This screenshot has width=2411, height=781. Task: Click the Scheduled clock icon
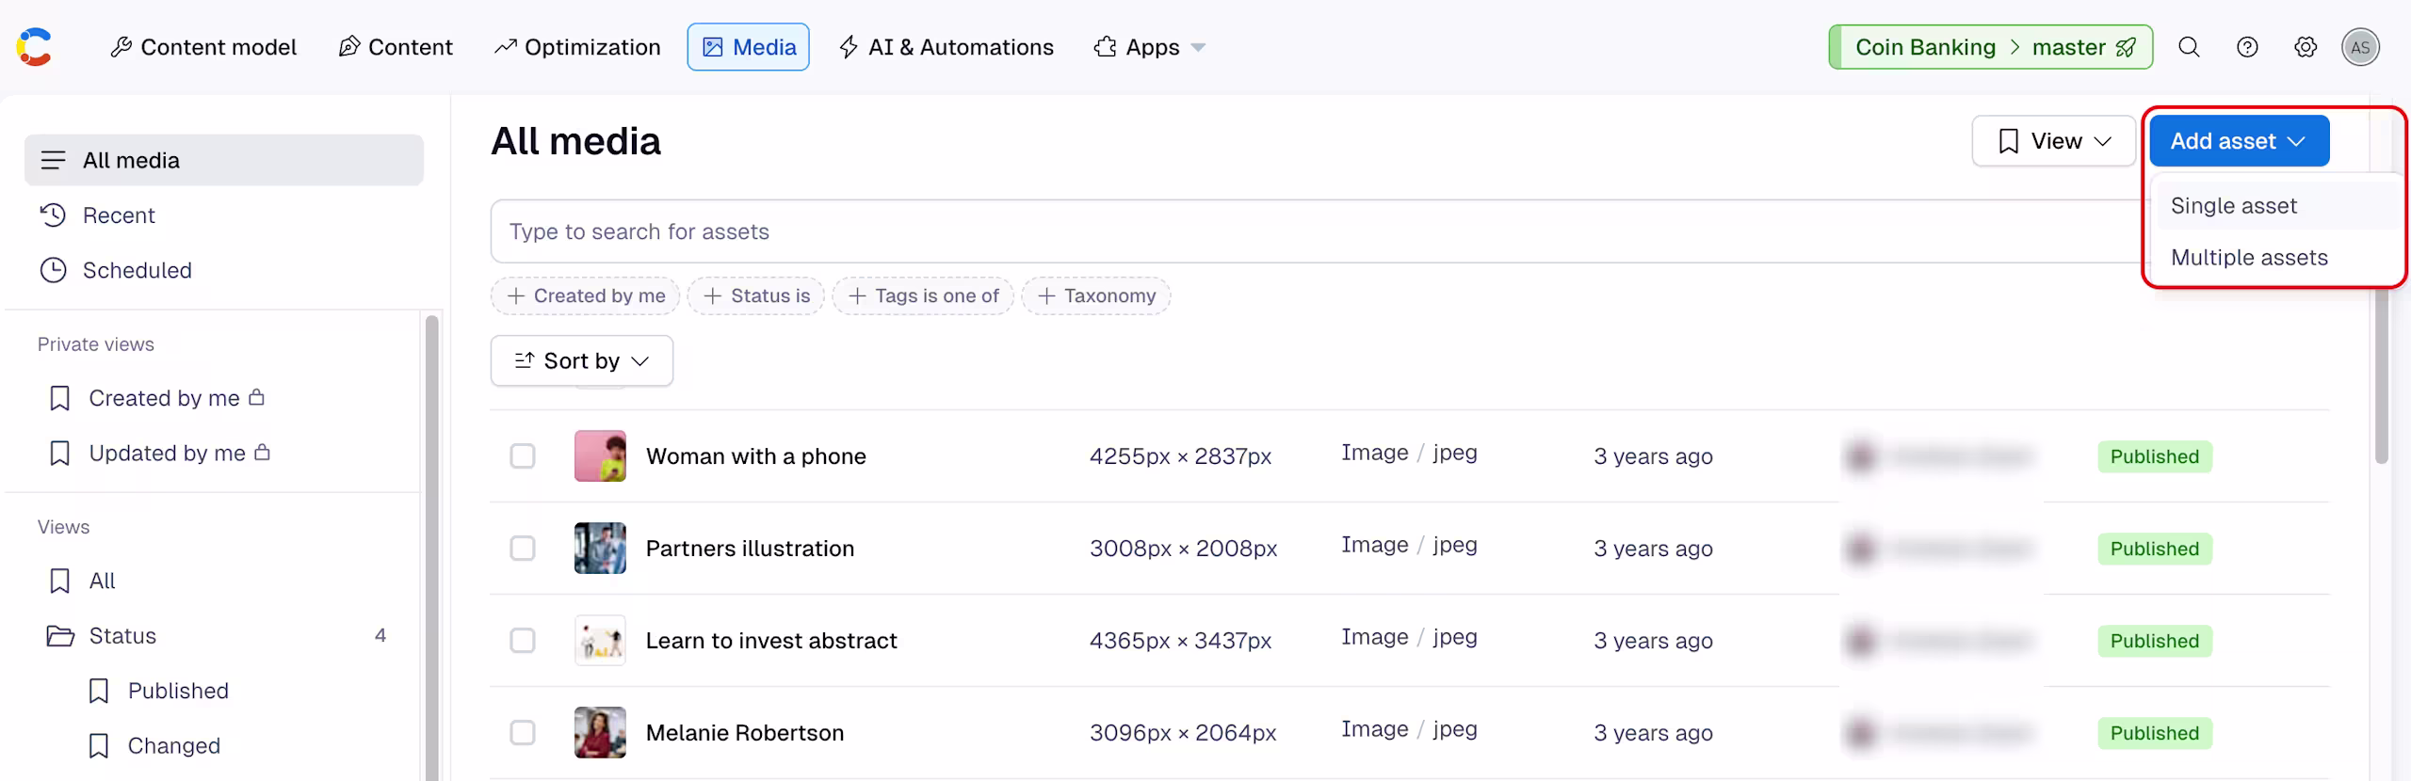(x=53, y=270)
